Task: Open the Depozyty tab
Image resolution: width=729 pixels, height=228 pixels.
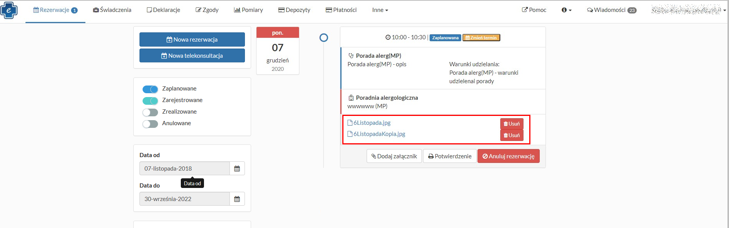Action: [294, 10]
